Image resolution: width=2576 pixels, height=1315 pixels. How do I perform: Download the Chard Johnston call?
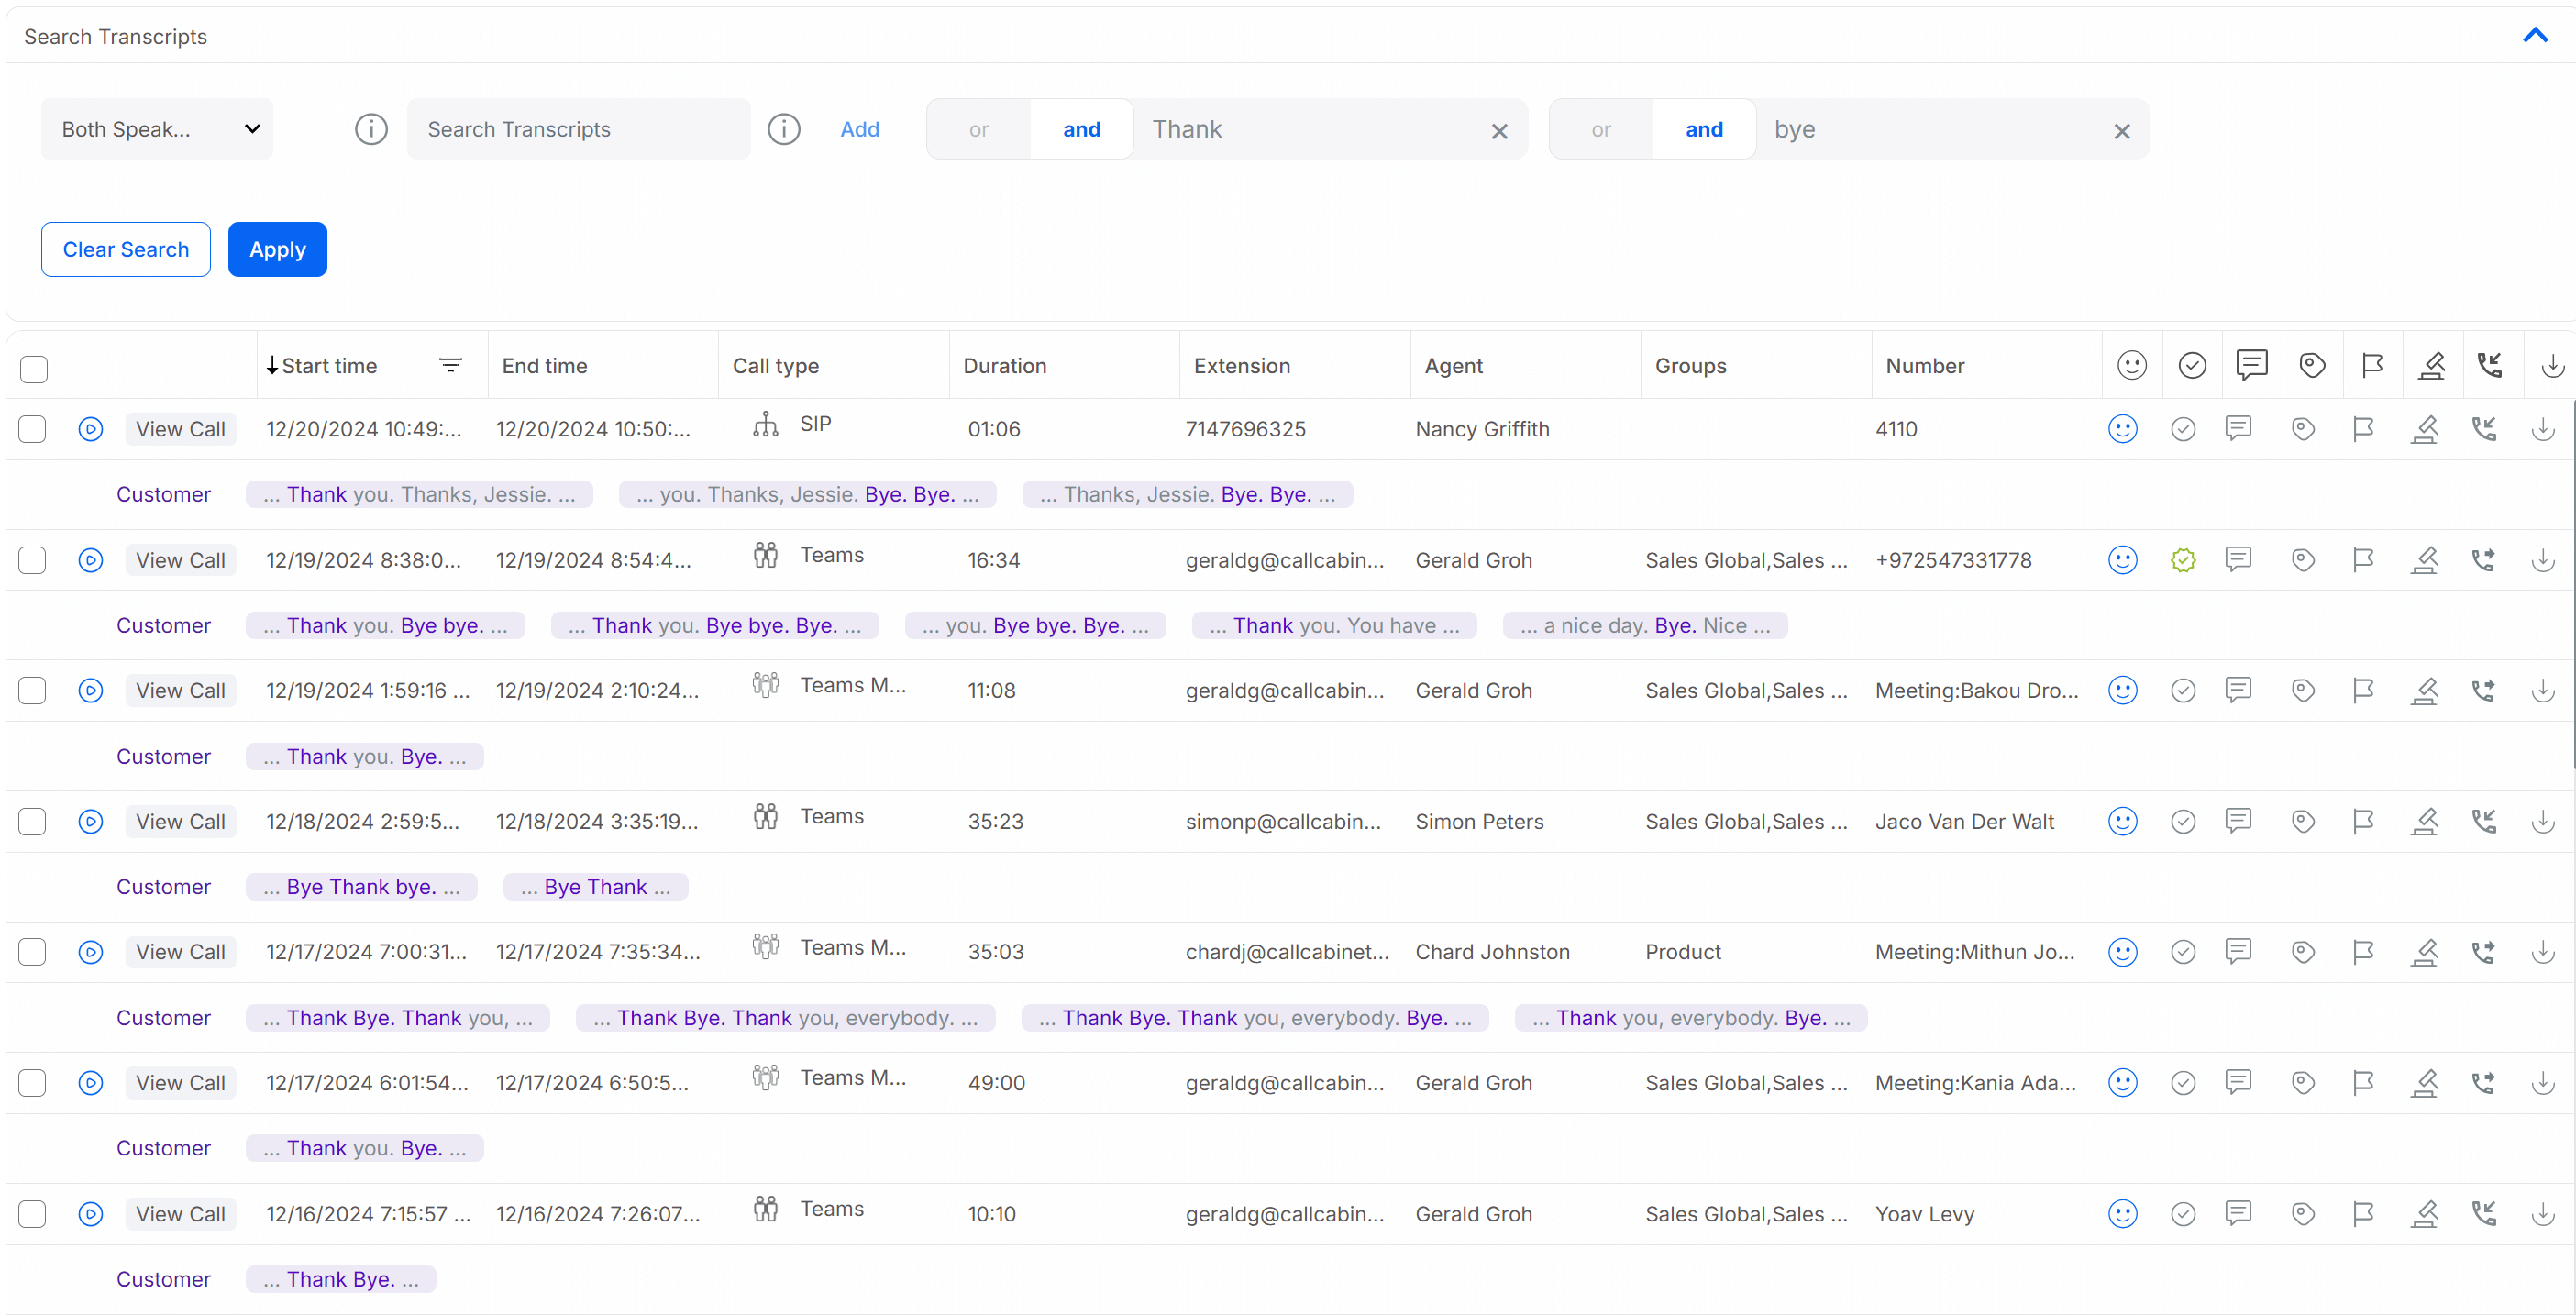[x=2543, y=952]
